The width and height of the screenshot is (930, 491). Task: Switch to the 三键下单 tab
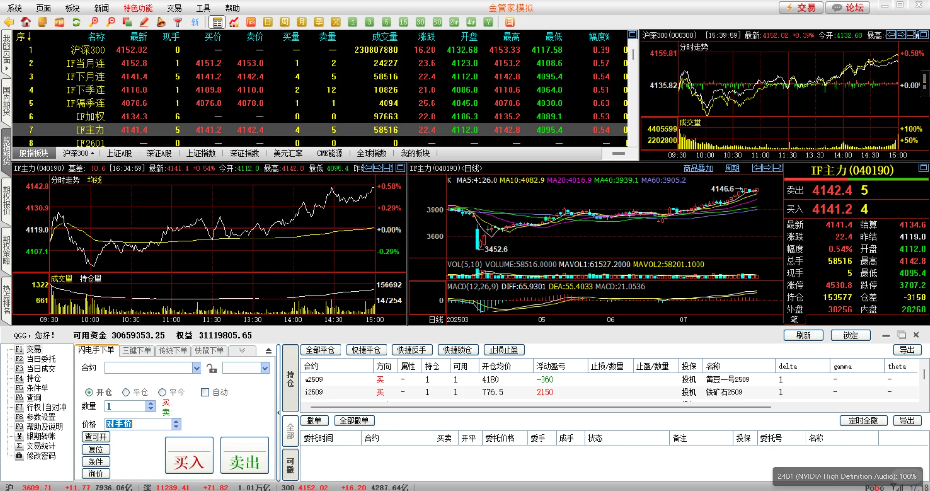tap(137, 350)
